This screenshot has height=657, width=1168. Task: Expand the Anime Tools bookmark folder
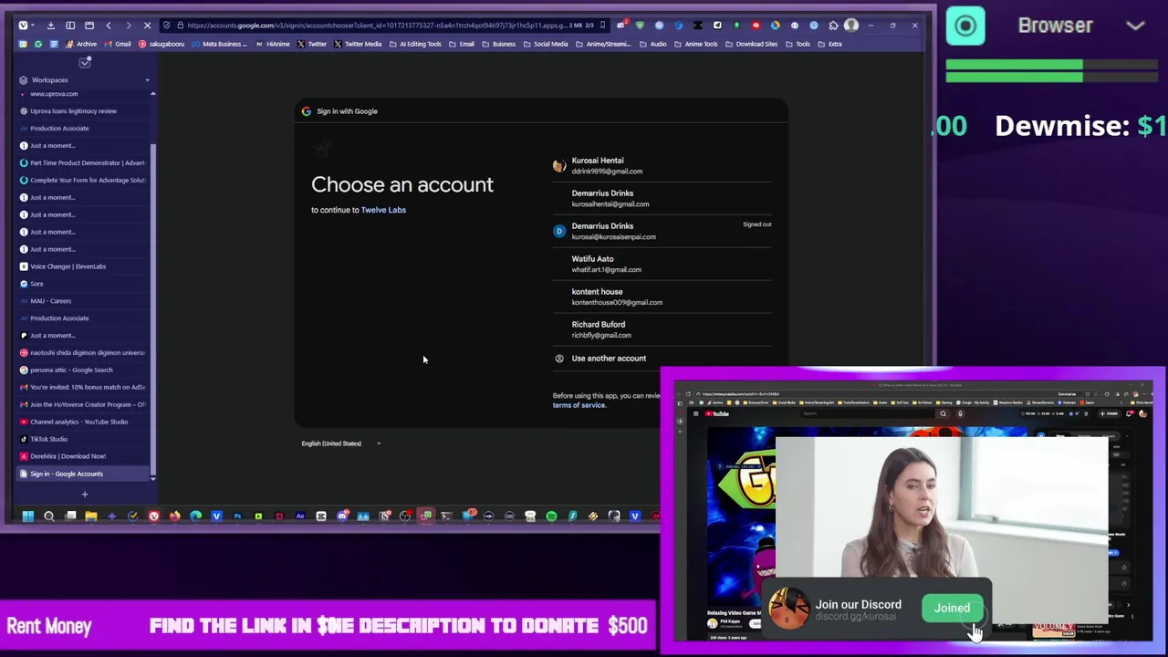(x=696, y=44)
